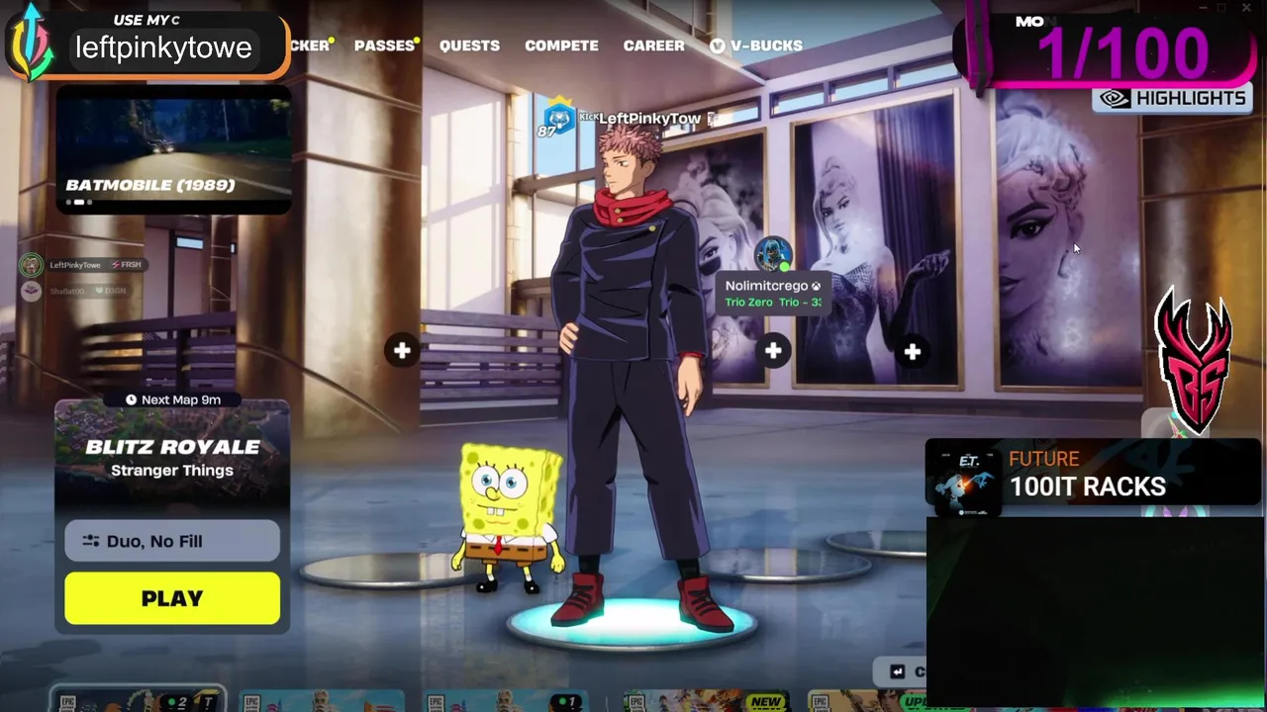The image size is (1267, 712).
Task: Select the first game tile with the green 2 badge
Action: pyautogui.click(x=139, y=700)
